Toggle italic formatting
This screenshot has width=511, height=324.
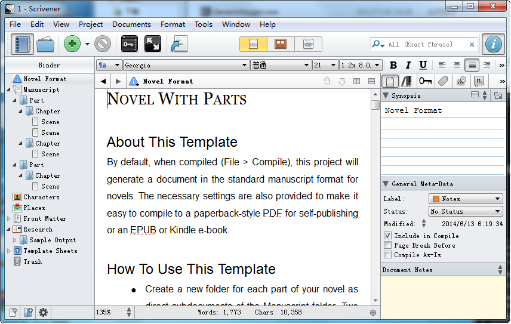[x=408, y=65]
